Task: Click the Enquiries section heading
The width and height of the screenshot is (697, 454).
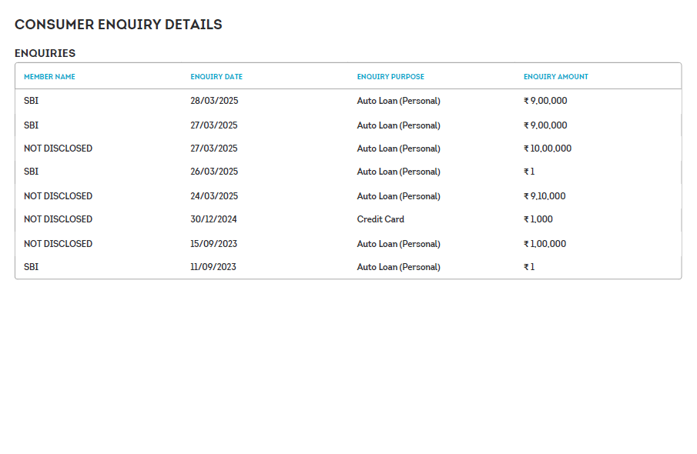Action: click(x=45, y=53)
